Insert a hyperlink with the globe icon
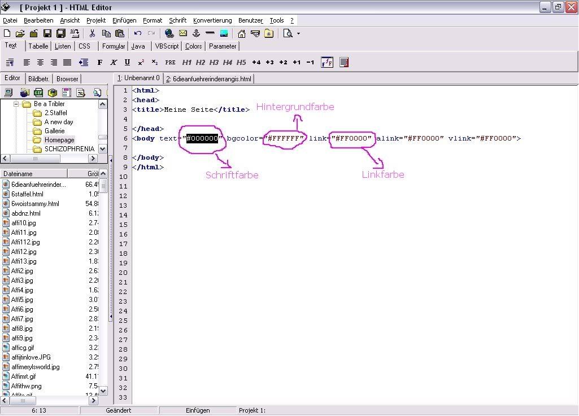The image size is (579, 416). (169, 34)
